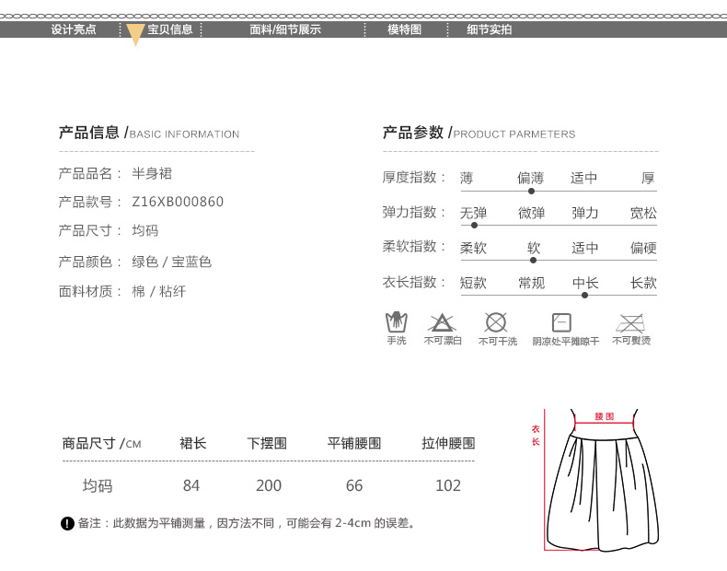Click the 平铺腰围 column header
This screenshot has width=727, height=571.
pyautogui.click(x=354, y=443)
